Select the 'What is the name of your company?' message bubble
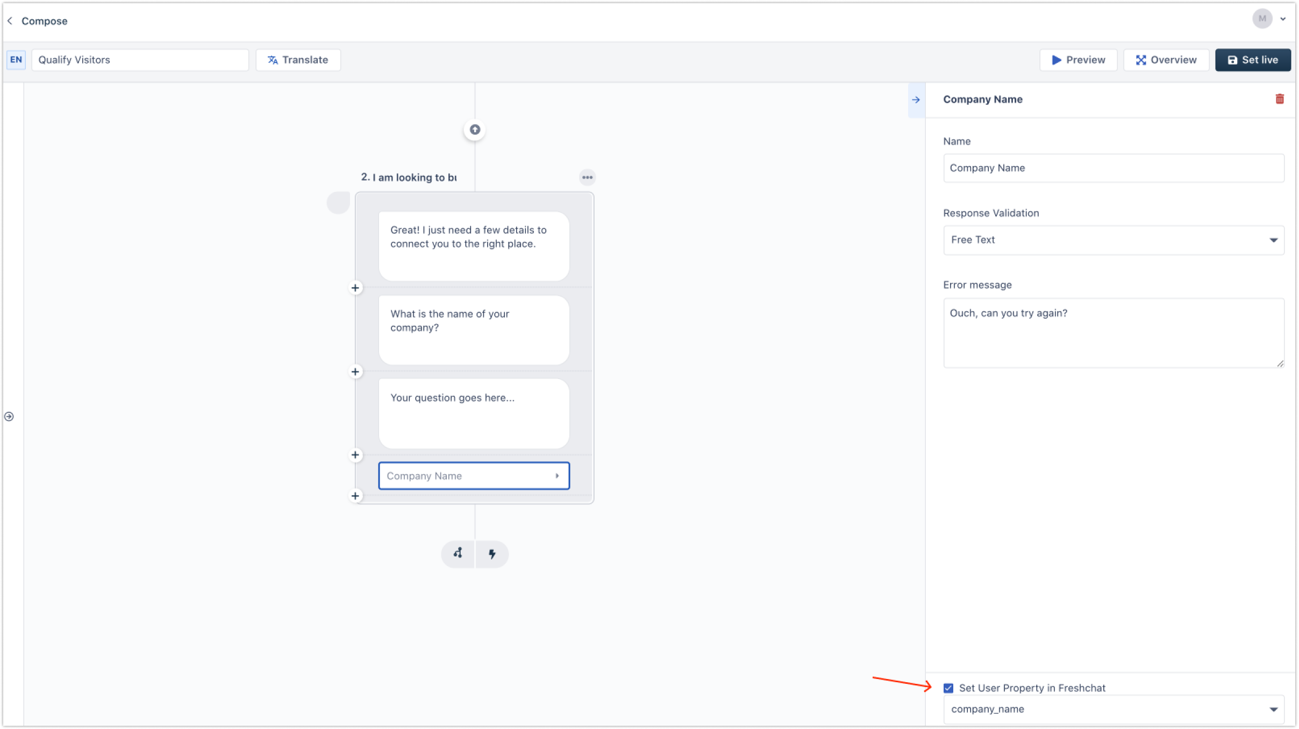Image resolution: width=1299 pixels, height=729 pixels. (474, 330)
